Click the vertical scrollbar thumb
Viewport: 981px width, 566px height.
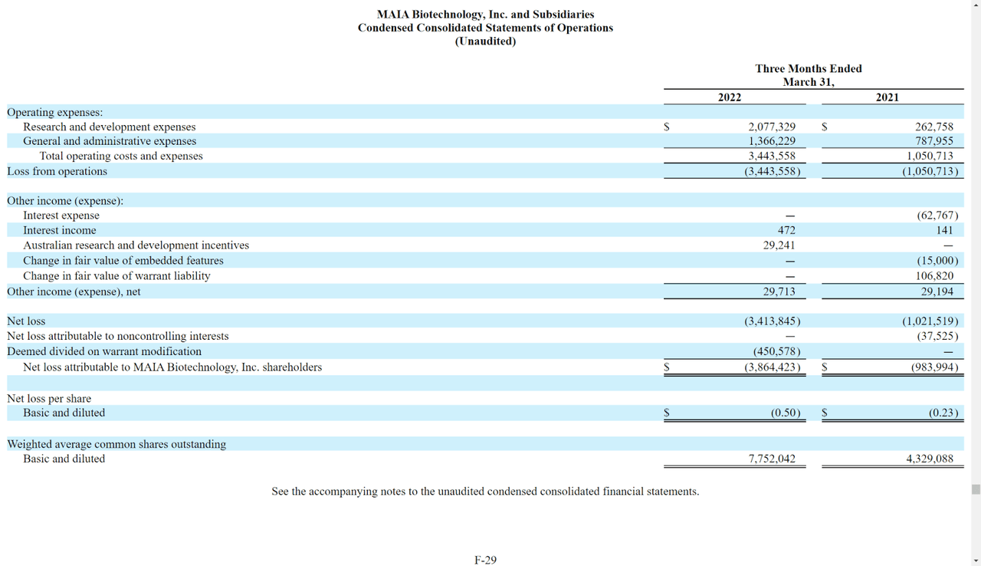coord(976,489)
